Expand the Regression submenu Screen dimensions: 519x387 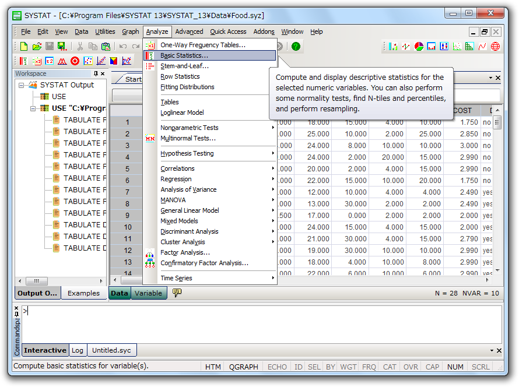273,179
